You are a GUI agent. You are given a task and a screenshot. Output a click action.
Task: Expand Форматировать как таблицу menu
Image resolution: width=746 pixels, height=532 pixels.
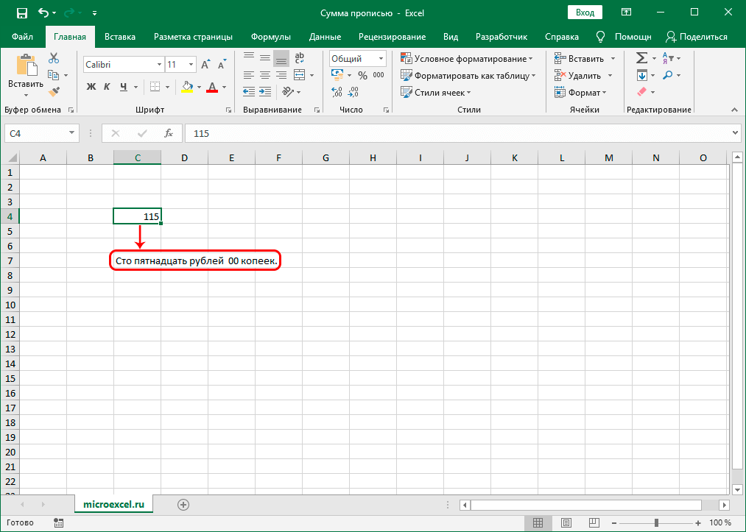click(x=468, y=76)
